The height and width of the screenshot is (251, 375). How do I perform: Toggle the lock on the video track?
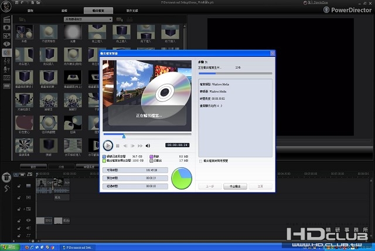pyautogui.click(x=19, y=186)
